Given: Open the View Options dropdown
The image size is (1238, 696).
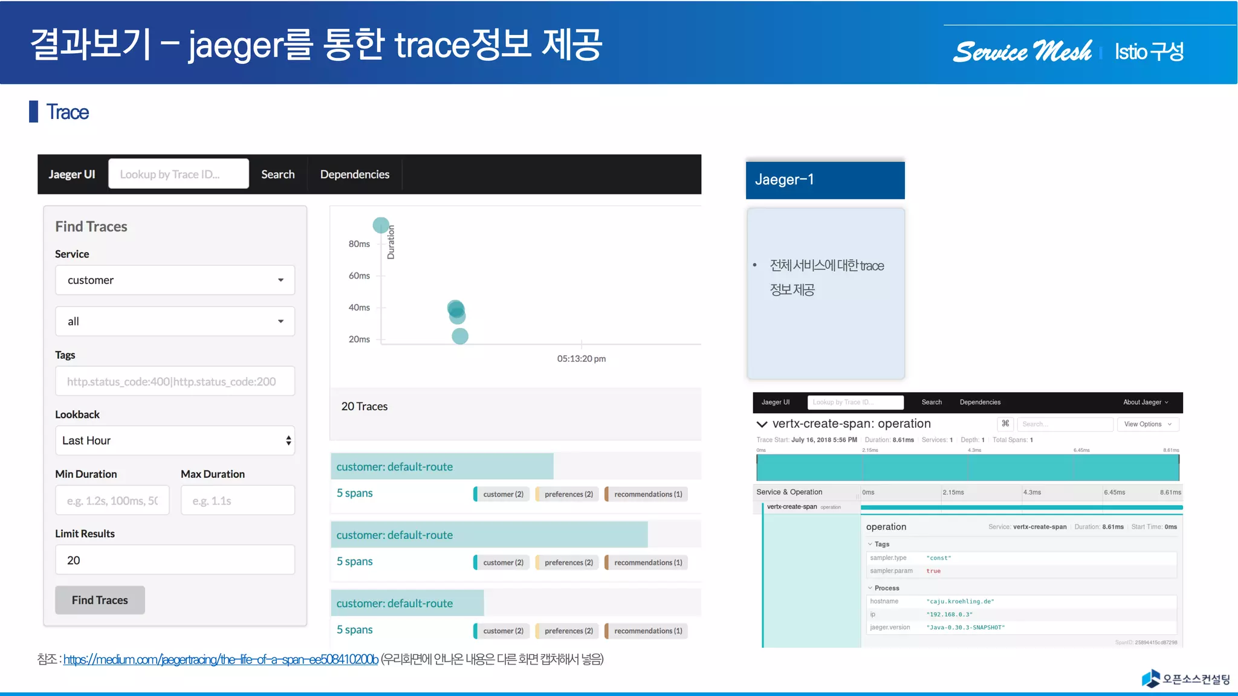Looking at the screenshot, I should [x=1148, y=424].
